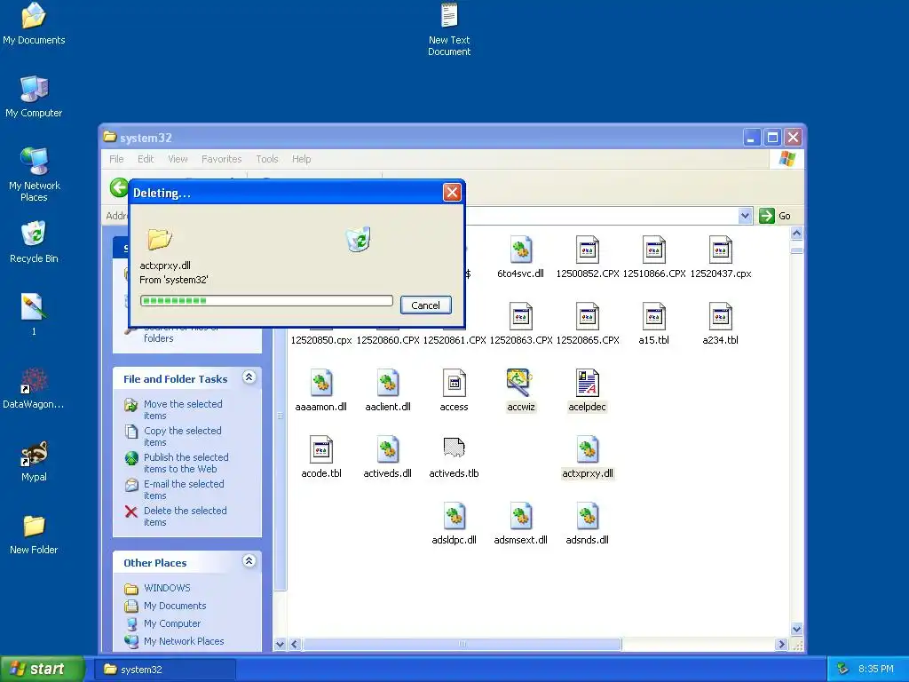This screenshot has height=682, width=909.
Task: Open the View menu
Action: point(178,159)
